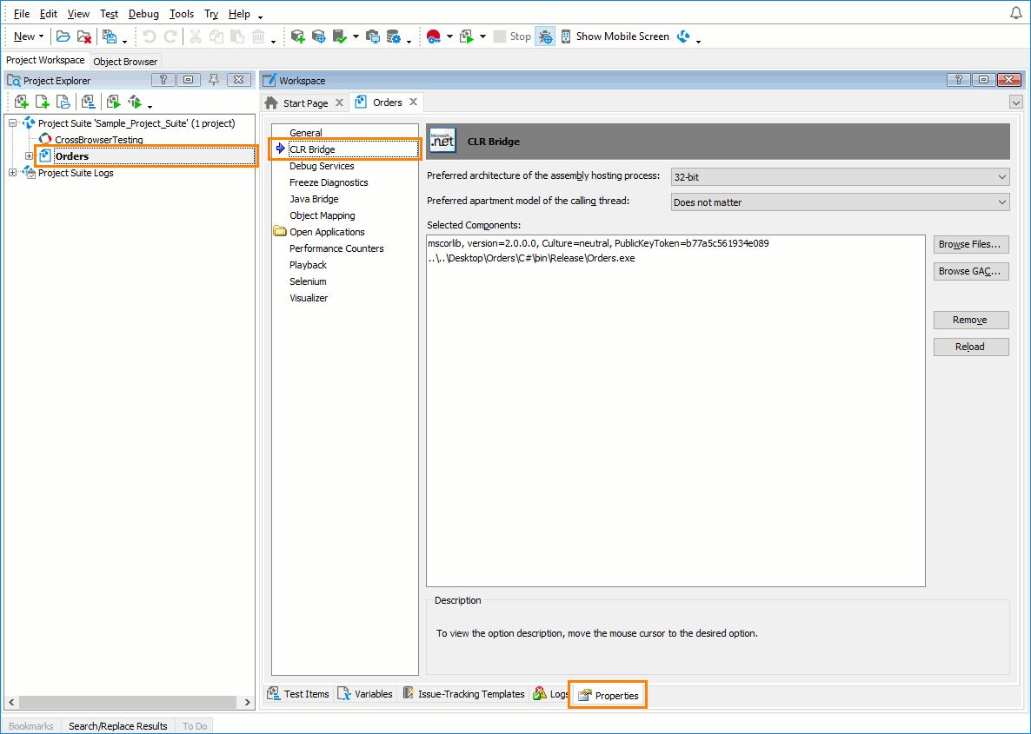Click the right arrow of Project Explorer scrollbar

[x=247, y=703]
